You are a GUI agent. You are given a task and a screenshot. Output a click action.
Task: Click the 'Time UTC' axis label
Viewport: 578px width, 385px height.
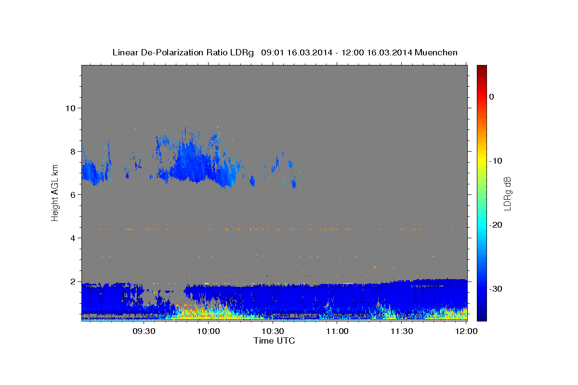274,341
